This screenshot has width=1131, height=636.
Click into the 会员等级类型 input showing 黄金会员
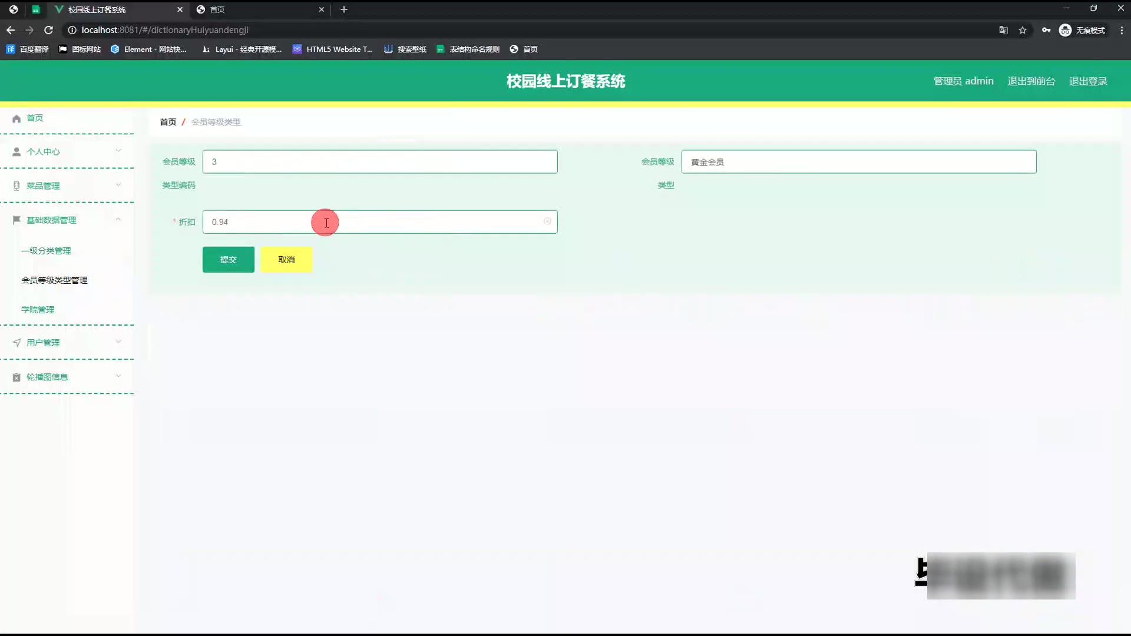click(858, 162)
